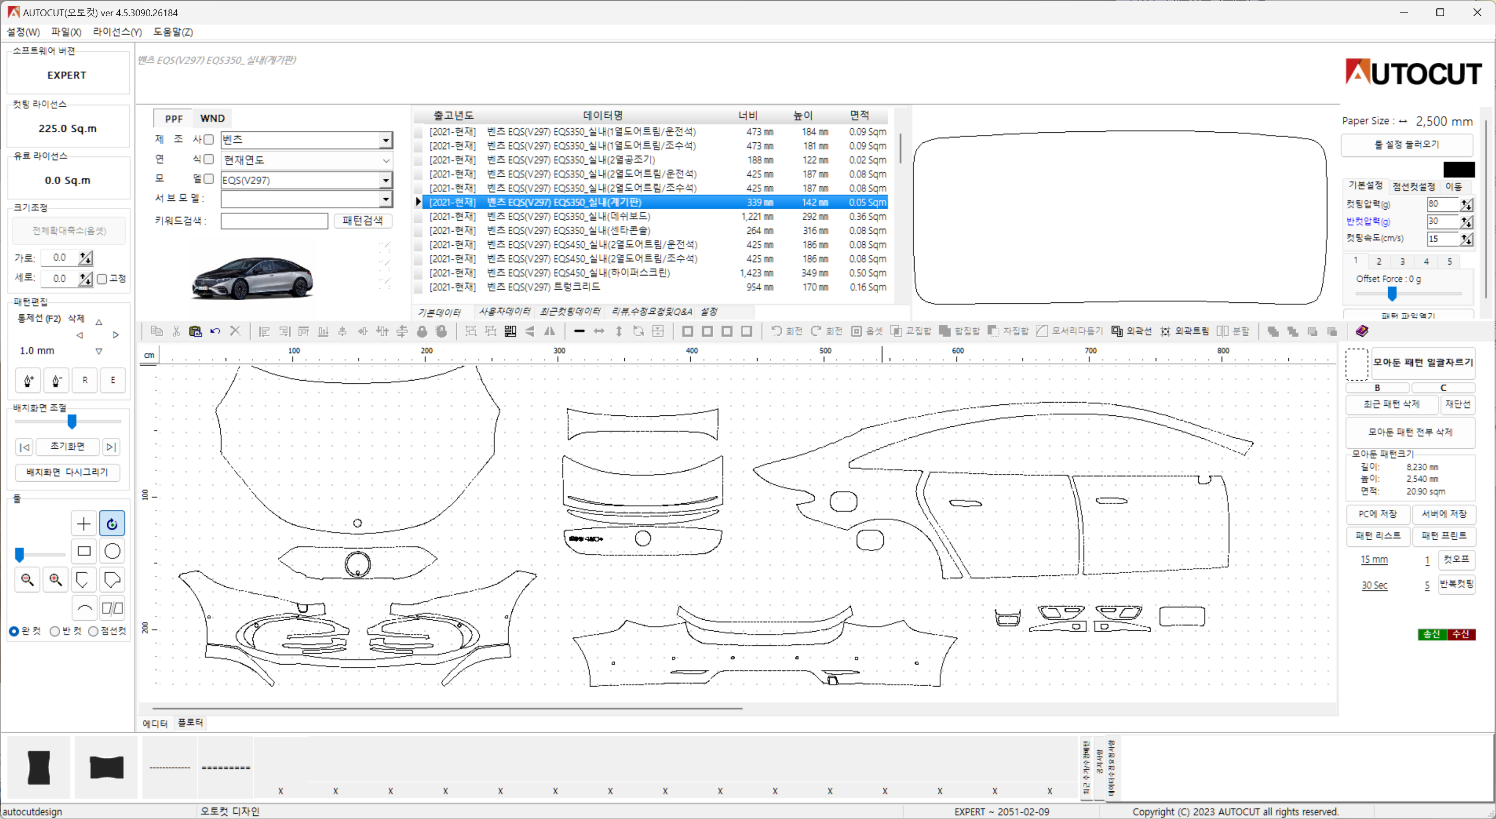This screenshot has width=1496, height=819.
Task: Click the align top icon
Action: click(x=303, y=331)
